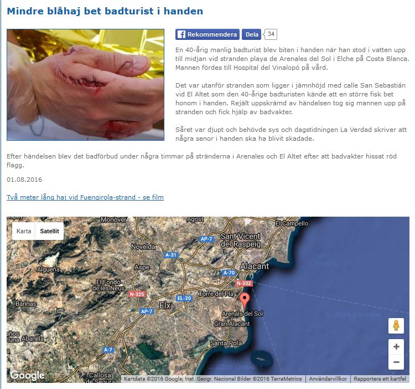
Task: Open the Användarvillkor terms link
Action: (328, 378)
